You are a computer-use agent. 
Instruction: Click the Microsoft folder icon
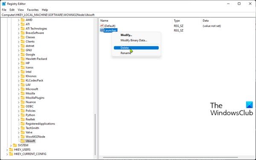[23, 89]
